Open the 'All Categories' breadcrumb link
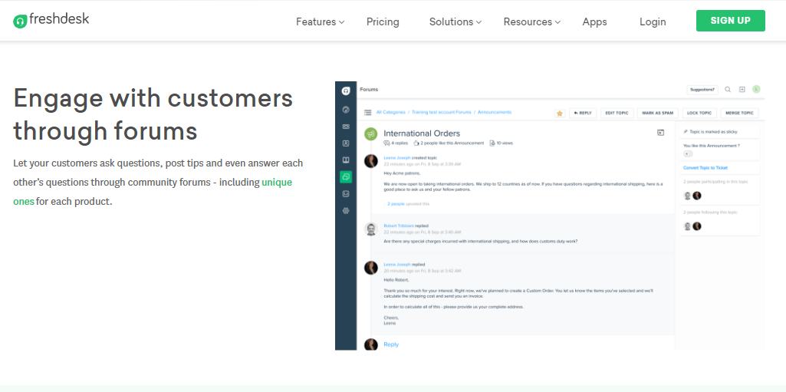This screenshot has width=786, height=392. (x=390, y=112)
